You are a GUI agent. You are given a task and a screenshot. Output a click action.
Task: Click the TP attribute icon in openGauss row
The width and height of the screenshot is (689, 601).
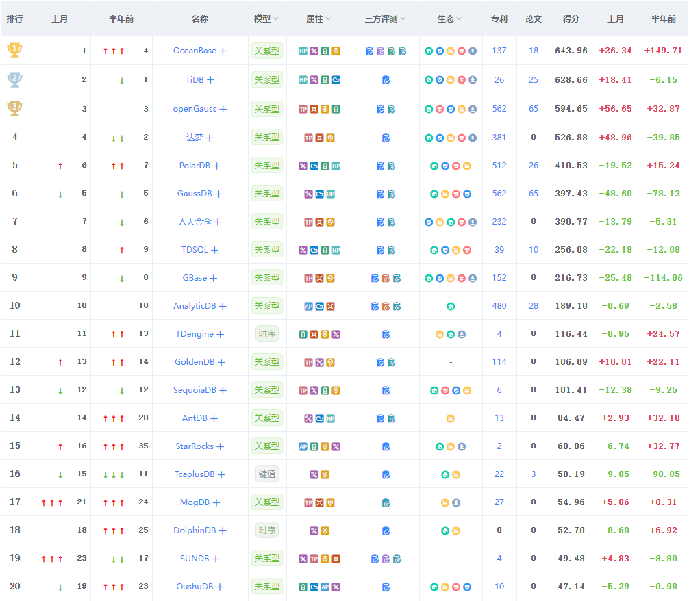(303, 109)
